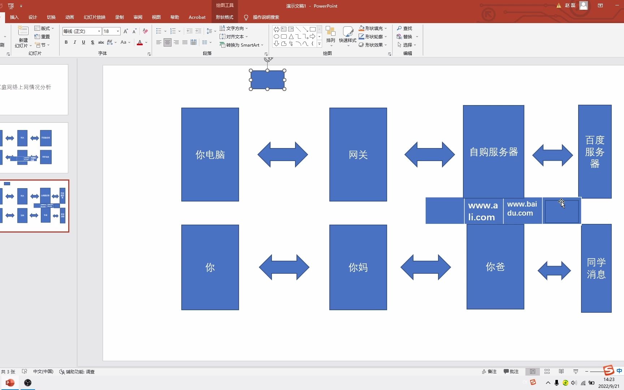Decrease the list indent level
624x390 pixels.
click(189, 31)
